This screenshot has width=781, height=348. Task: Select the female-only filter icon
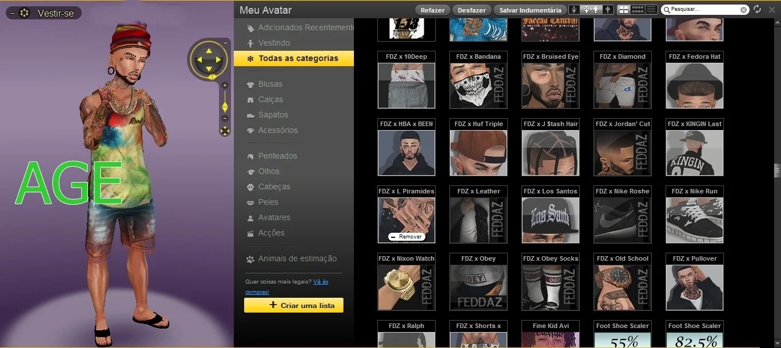click(575, 10)
